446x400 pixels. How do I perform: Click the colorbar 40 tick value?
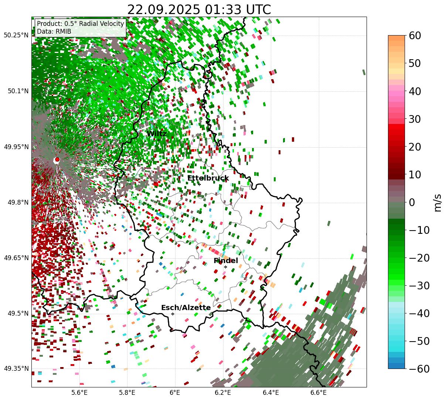pos(415,91)
